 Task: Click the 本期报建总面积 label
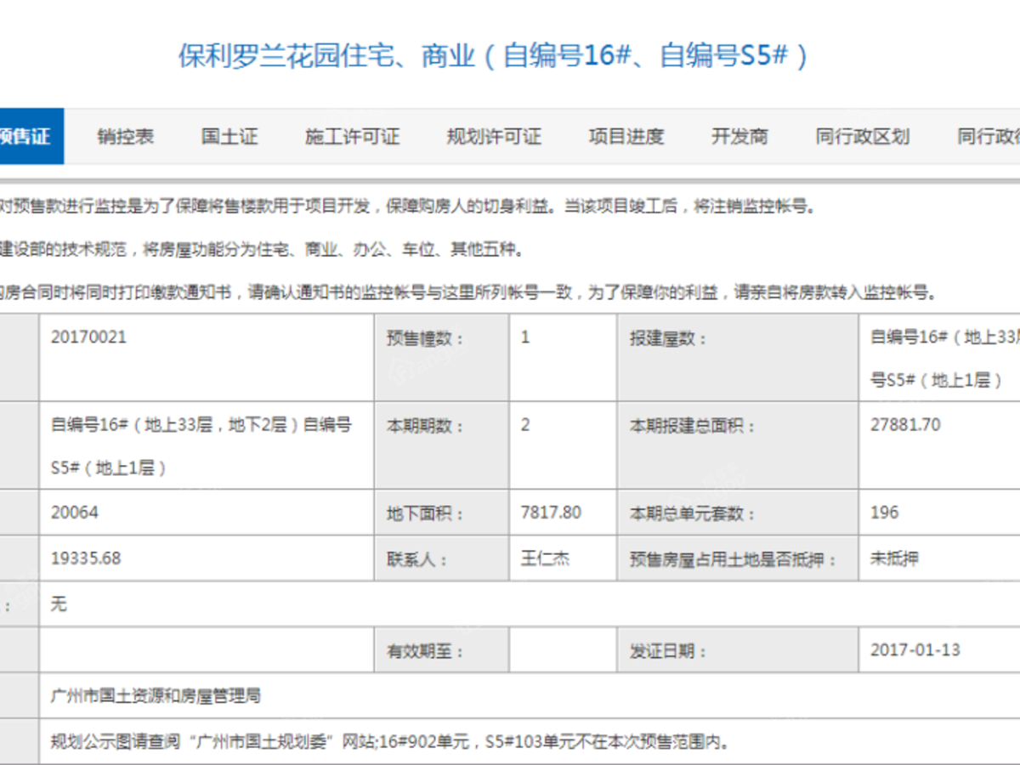692,425
